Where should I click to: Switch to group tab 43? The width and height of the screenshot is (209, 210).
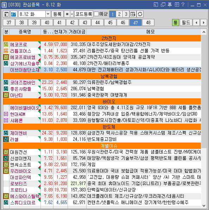pos(85,22)
